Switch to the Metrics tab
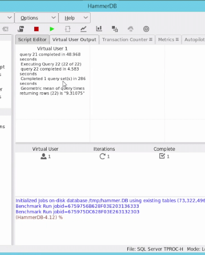This screenshot has height=255, width=205. click(x=168, y=40)
